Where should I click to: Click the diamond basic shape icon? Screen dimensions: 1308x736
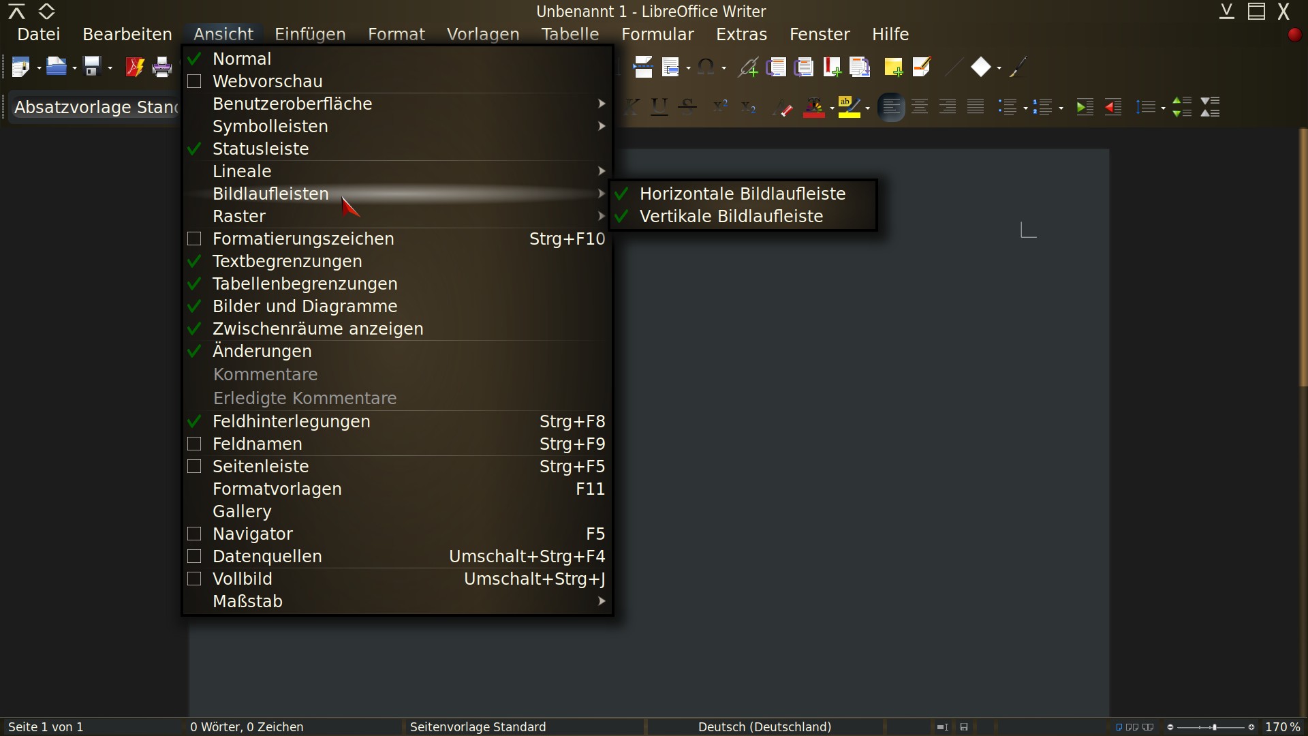click(x=981, y=67)
